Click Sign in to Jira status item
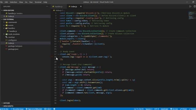This screenshot has height=110, width=196. pyautogui.click(x=4, y=109)
